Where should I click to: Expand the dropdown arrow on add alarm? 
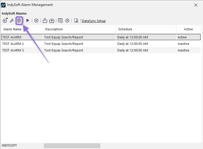tap(7, 19)
